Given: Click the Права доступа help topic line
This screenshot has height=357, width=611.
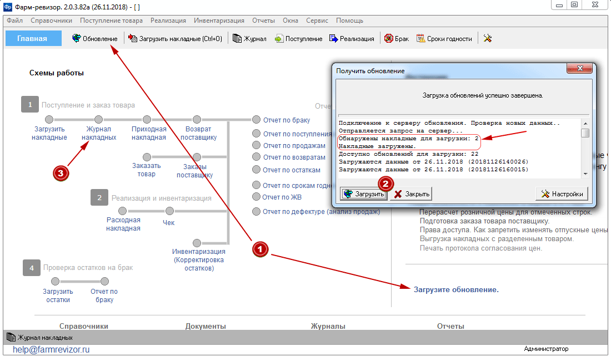Looking at the screenshot, I should point(514,230).
